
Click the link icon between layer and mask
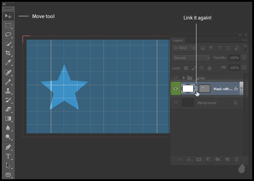click(x=196, y=89)
